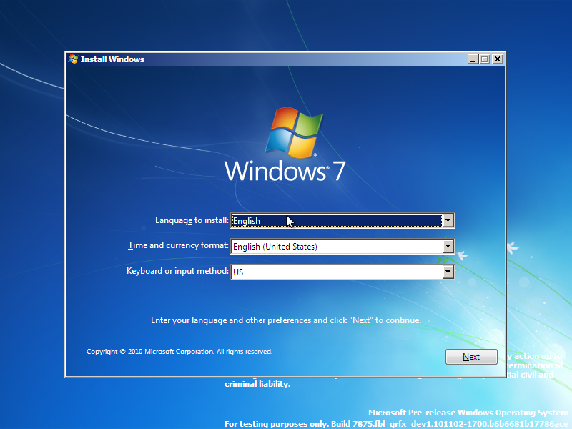Viewport: 572px width, 429px height.
Task: Click the Install Windows title text
Action: (x=112, y=59)
